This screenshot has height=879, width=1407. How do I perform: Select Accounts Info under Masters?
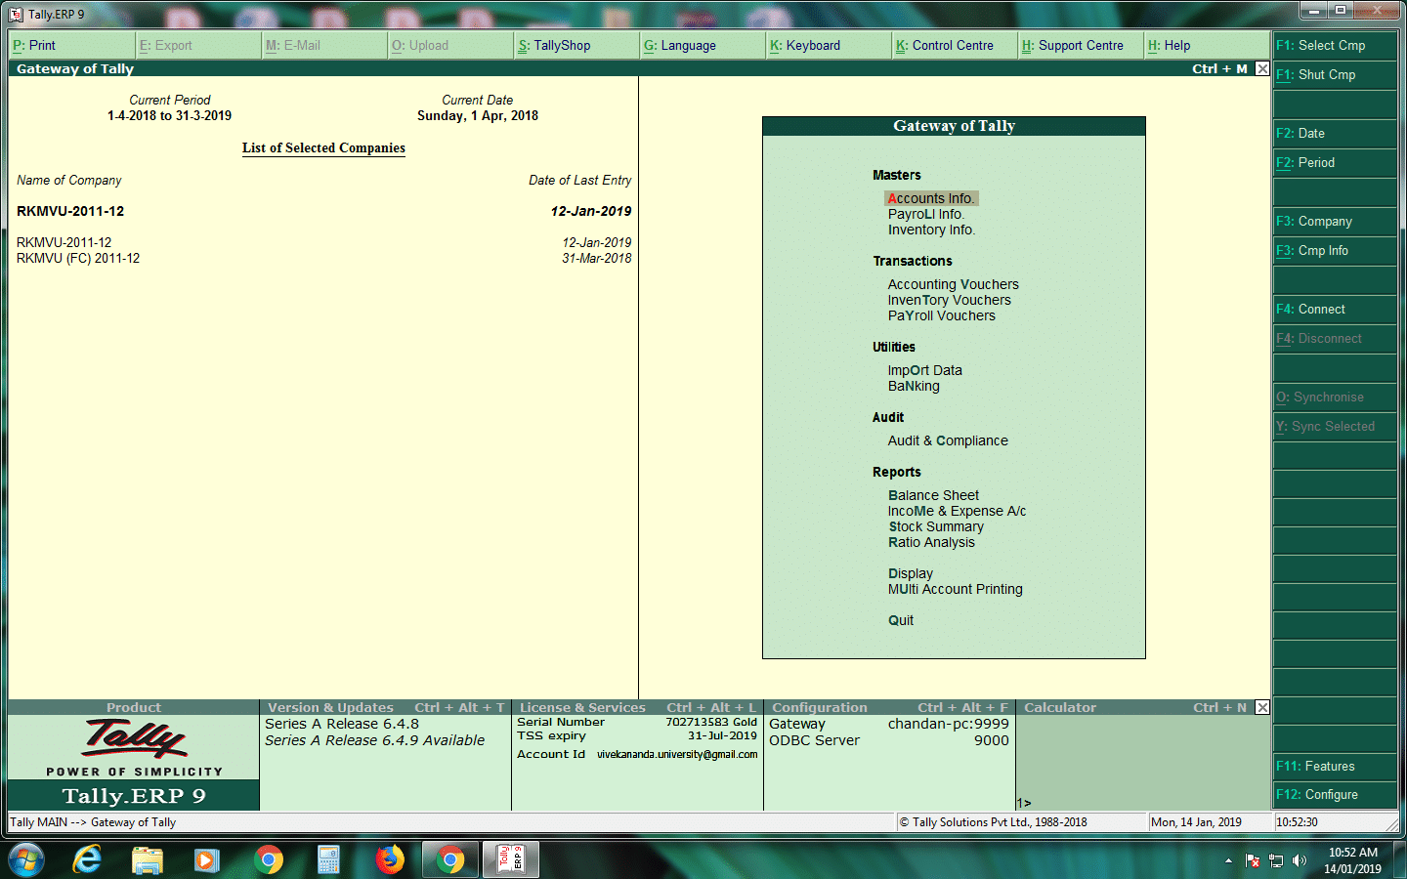[931, 197]
